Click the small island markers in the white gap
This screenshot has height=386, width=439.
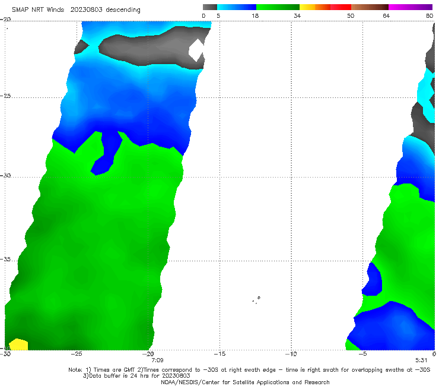pyautogui.click(x=256, y=300)
